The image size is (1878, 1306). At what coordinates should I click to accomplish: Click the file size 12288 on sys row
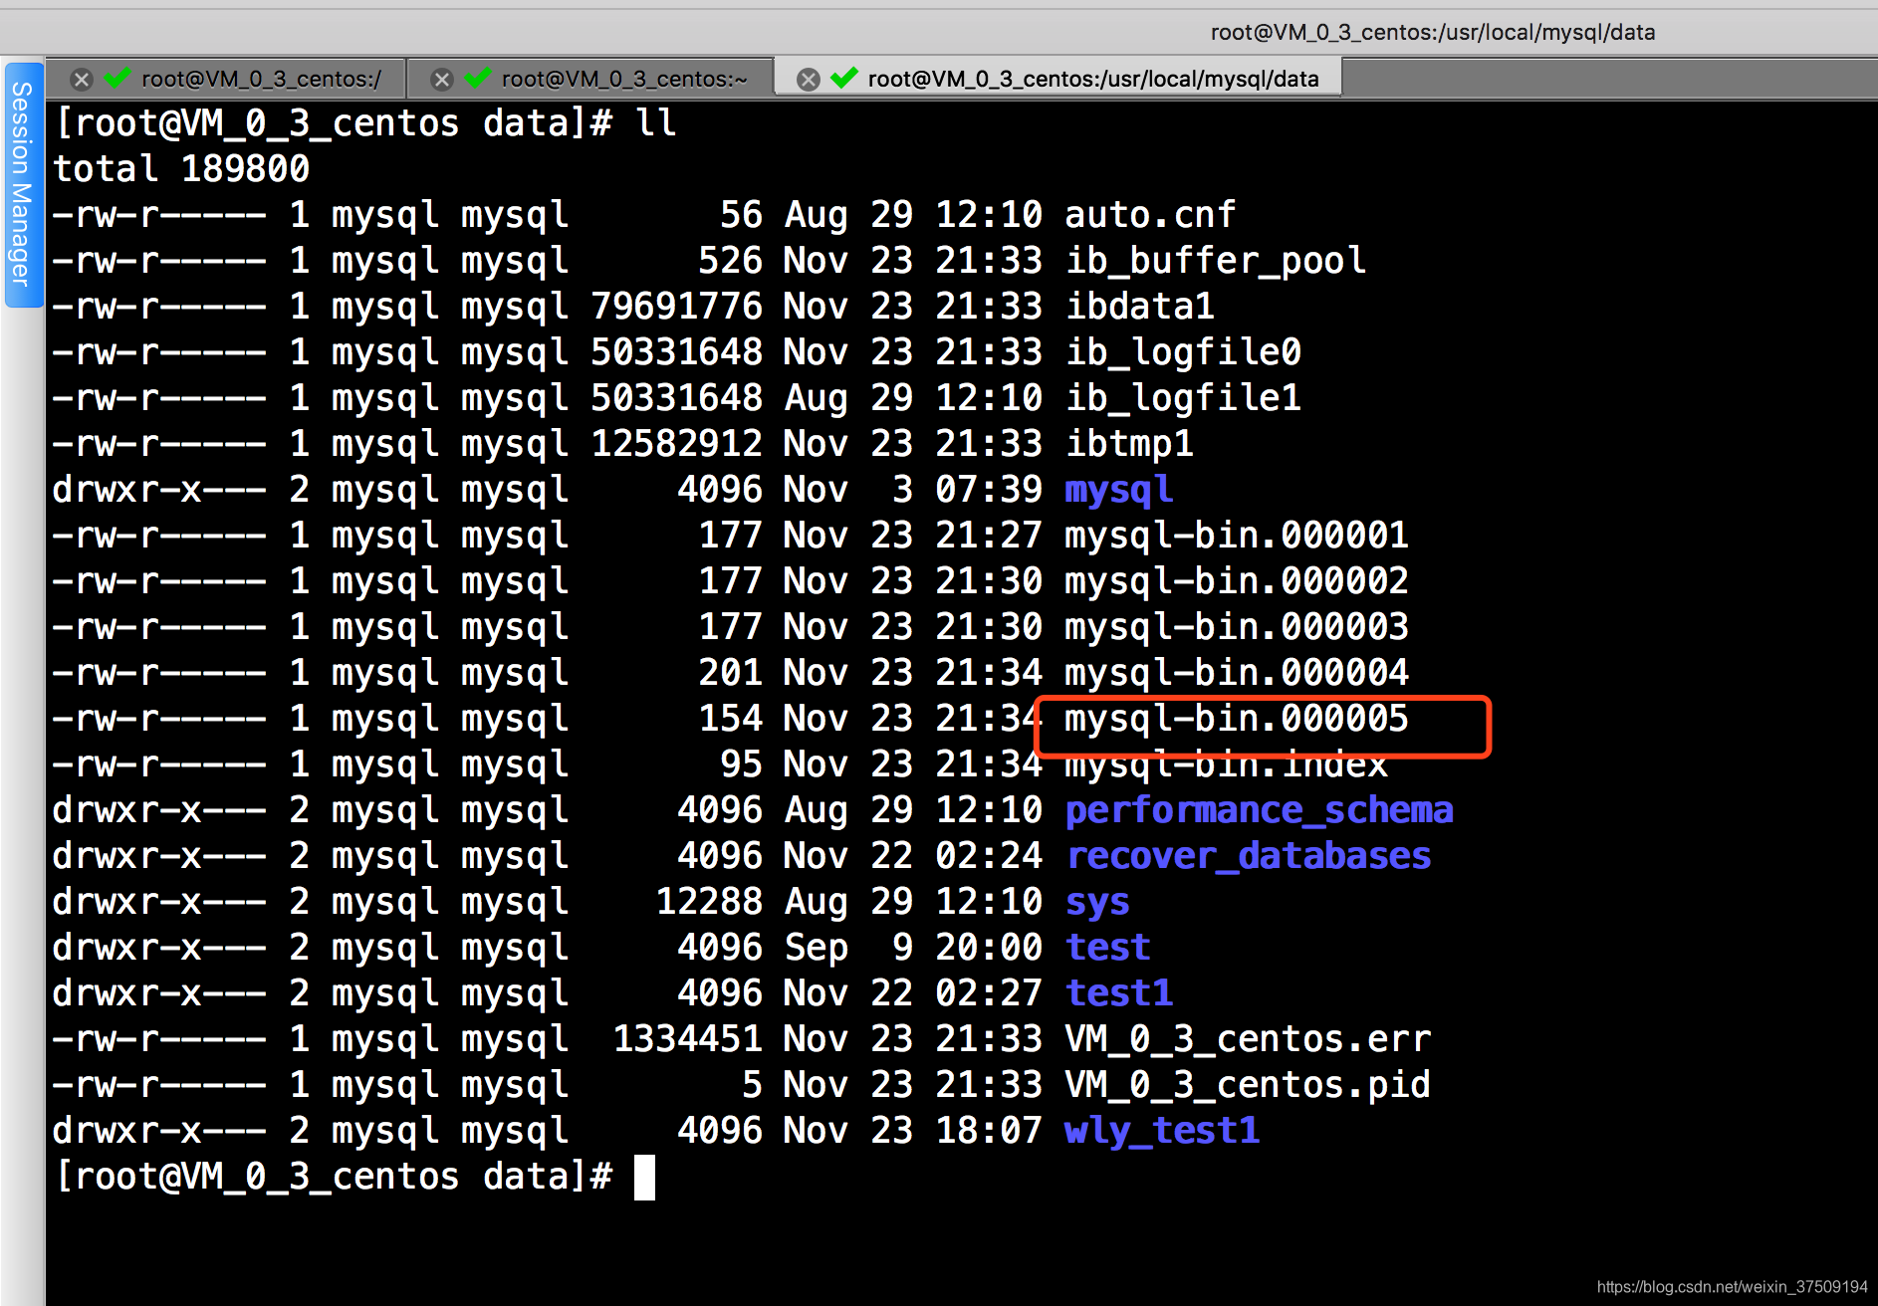coord(709,901)
